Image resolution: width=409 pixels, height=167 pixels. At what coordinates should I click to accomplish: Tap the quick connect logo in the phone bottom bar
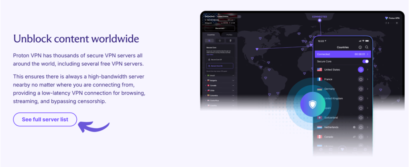tap(342, 149)
